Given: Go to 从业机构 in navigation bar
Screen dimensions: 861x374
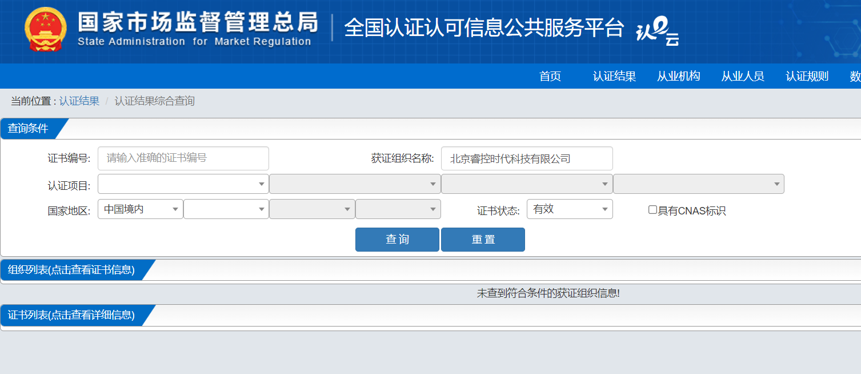Looking at the screenshot, I should point(678,76).
